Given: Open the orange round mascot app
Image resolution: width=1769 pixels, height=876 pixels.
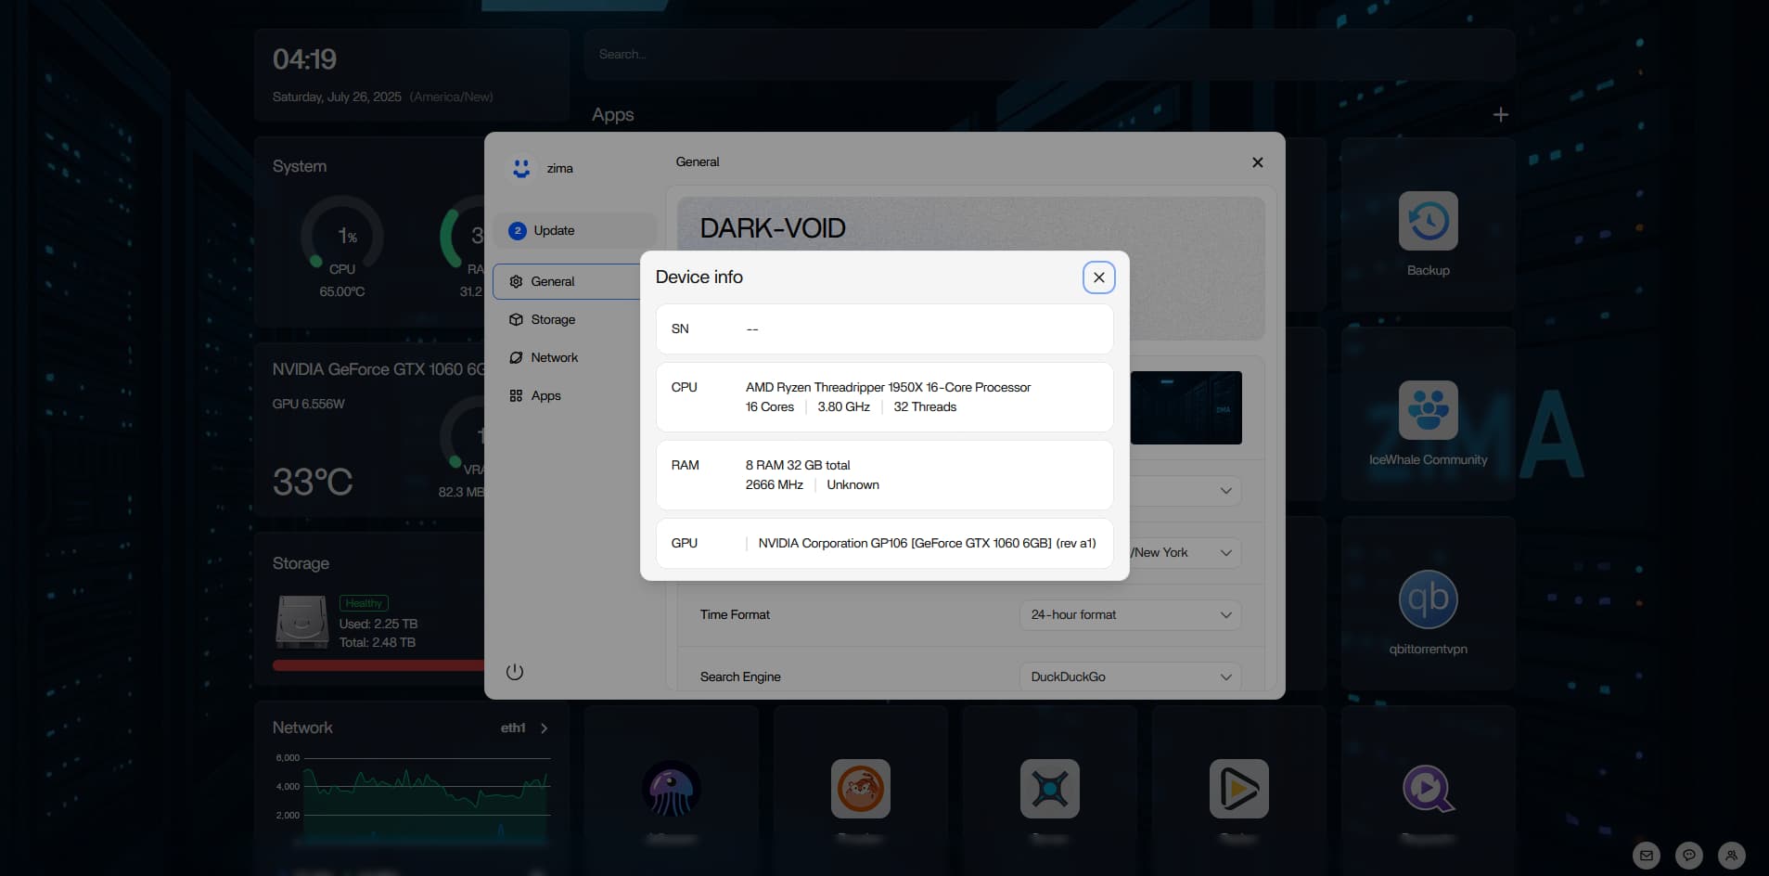Looking at the screenshot, I should [861, 789].
